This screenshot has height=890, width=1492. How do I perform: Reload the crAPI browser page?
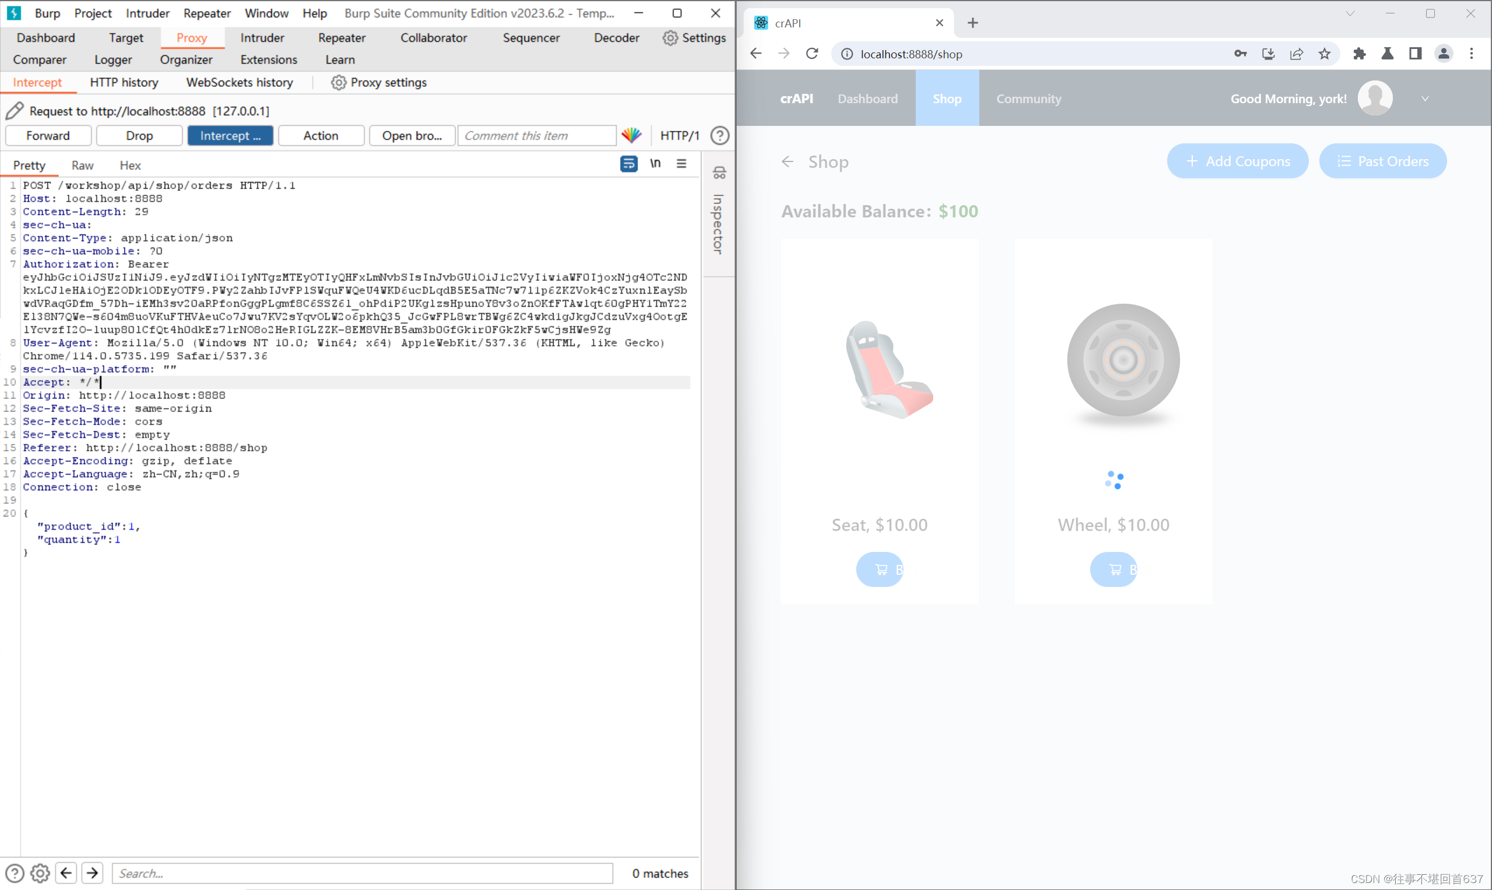[x=812, y=54]
